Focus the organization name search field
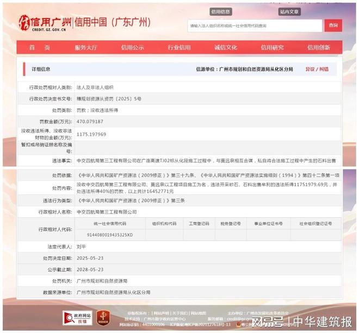 click(255, 26)
